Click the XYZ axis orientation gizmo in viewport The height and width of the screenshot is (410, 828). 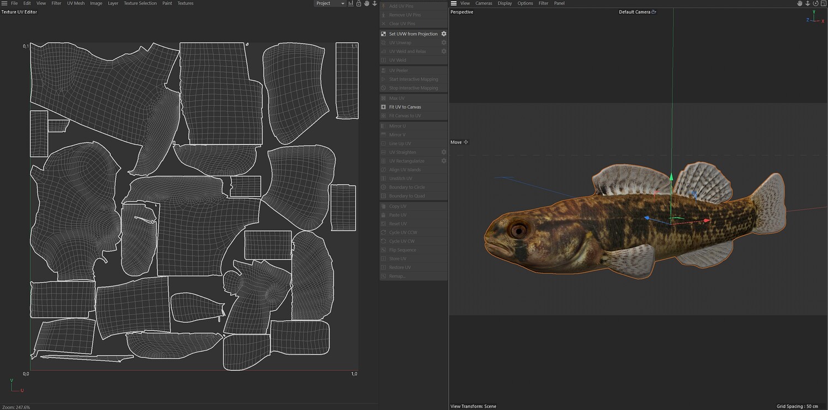pos(814,18)
